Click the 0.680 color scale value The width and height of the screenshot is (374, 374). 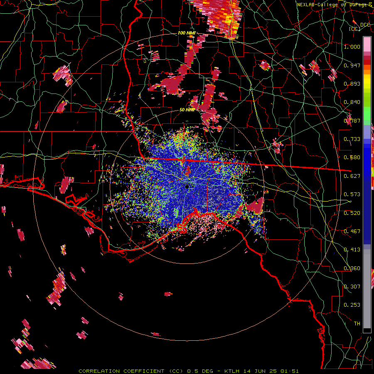coord(352,157)
